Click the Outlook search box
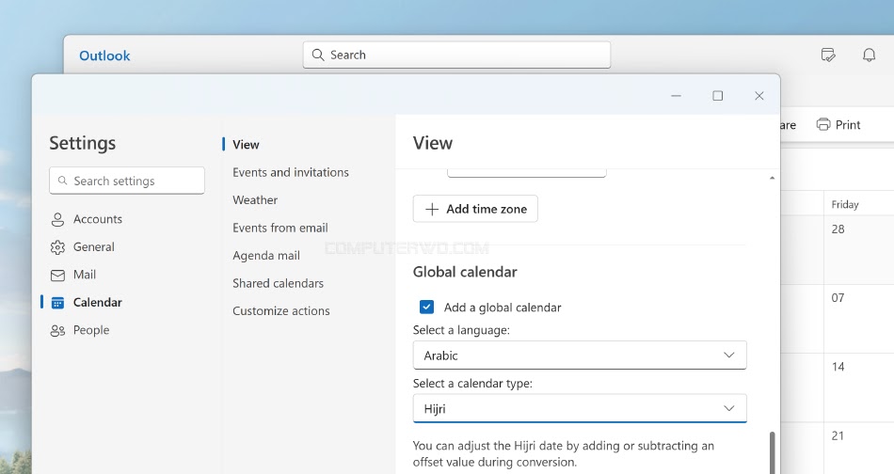The height and width of the screenshot is (474, 894). coord(456,55)
